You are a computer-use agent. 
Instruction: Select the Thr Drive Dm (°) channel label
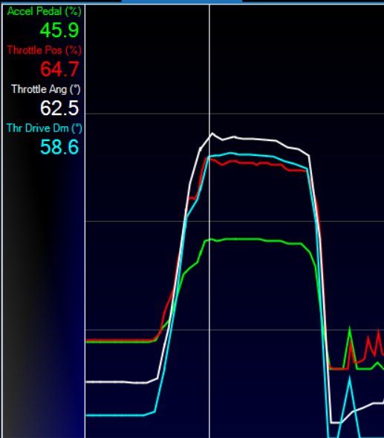click(x=45, y=128)
